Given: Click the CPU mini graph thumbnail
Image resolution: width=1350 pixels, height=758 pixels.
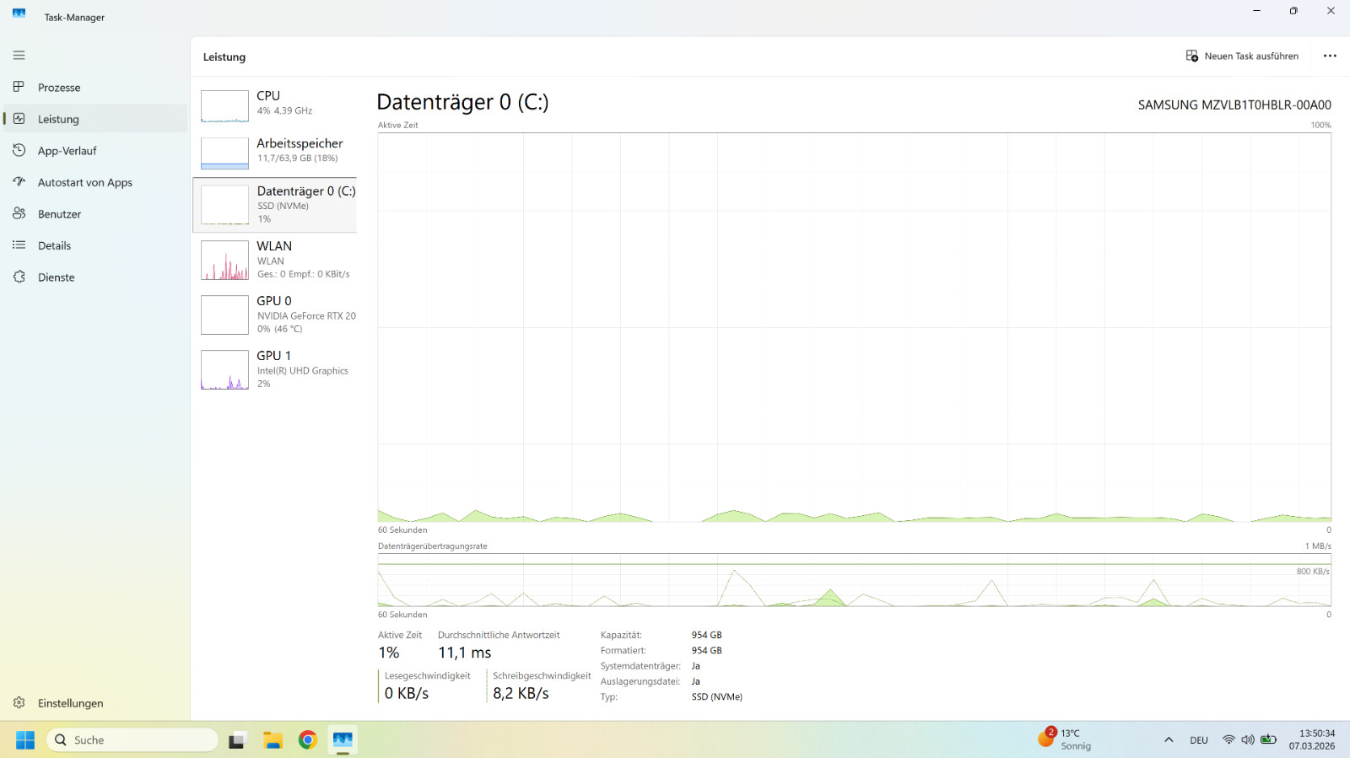Looking at the screenshot, I should [x=224, y=106].
